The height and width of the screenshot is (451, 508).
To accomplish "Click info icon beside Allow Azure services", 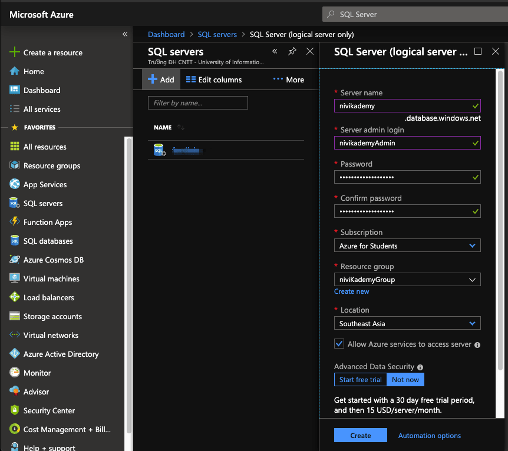I will [x=477, y=345].
